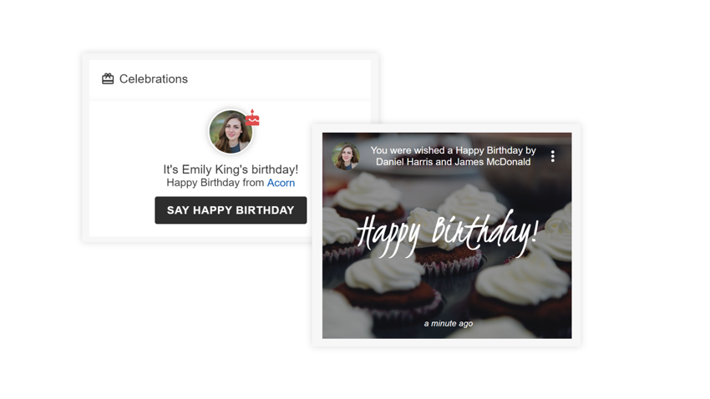Click the Celebrations panel header bar

[230, 79]
